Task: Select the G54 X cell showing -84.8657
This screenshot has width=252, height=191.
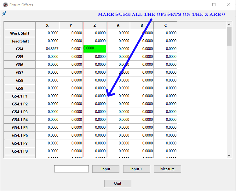Action: click(47, 49)
